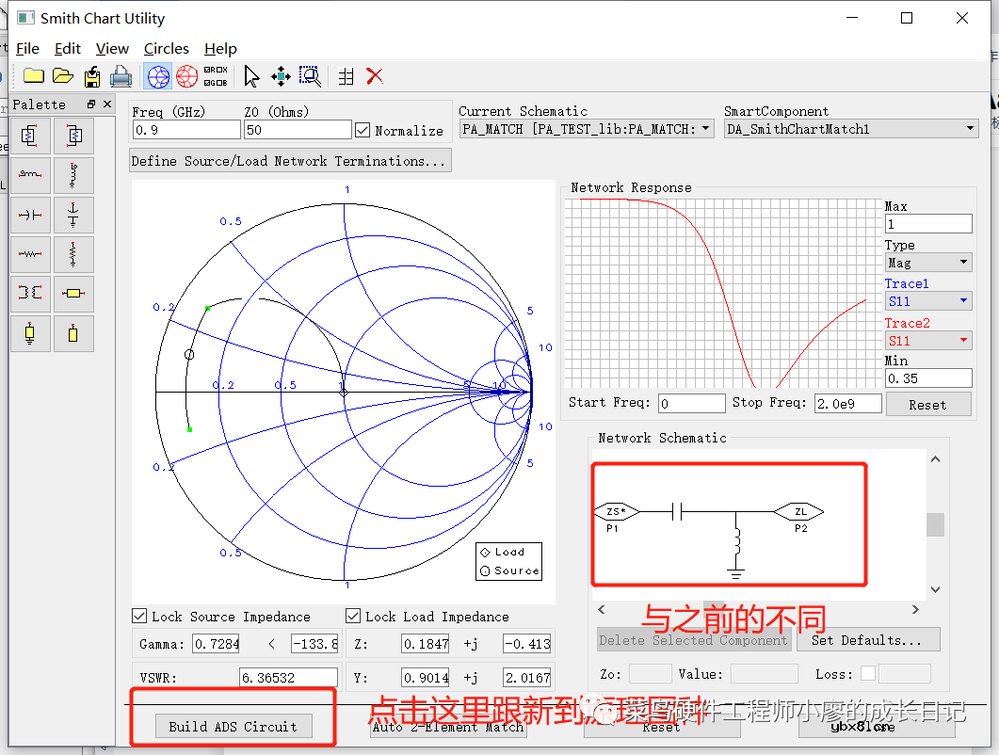
Task: Toggle Lock Source Impedance checkbox
Action: (140, 617)
